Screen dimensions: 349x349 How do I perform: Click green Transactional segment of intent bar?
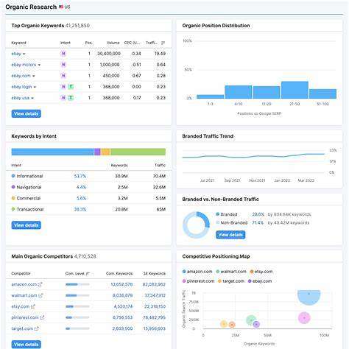[138, 152]
